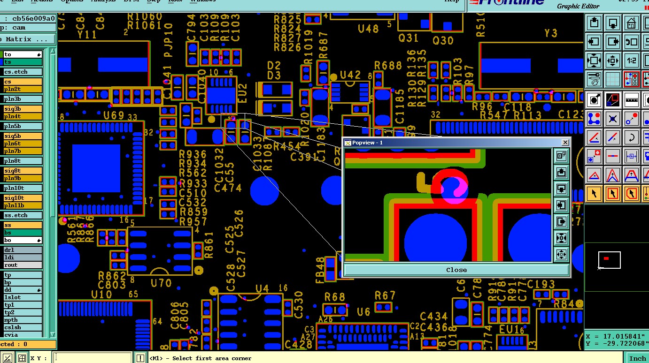Toggle the 'sig3b' layer row
This screenshot has width=649, height=363.
click(23, 109)
